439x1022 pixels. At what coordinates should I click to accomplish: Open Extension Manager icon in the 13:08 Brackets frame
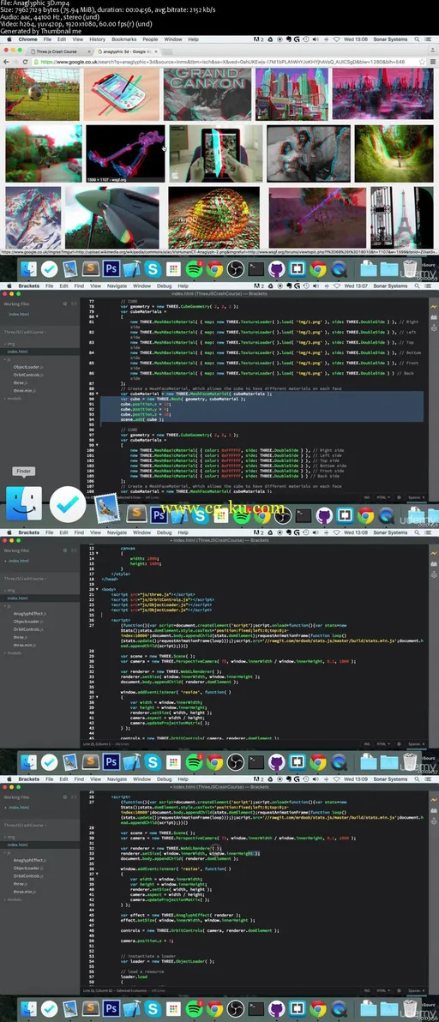click(x=433, y=564)
